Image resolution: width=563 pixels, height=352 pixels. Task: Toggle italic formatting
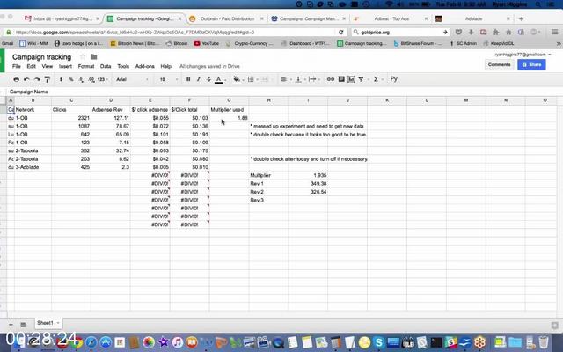(198, 79)
